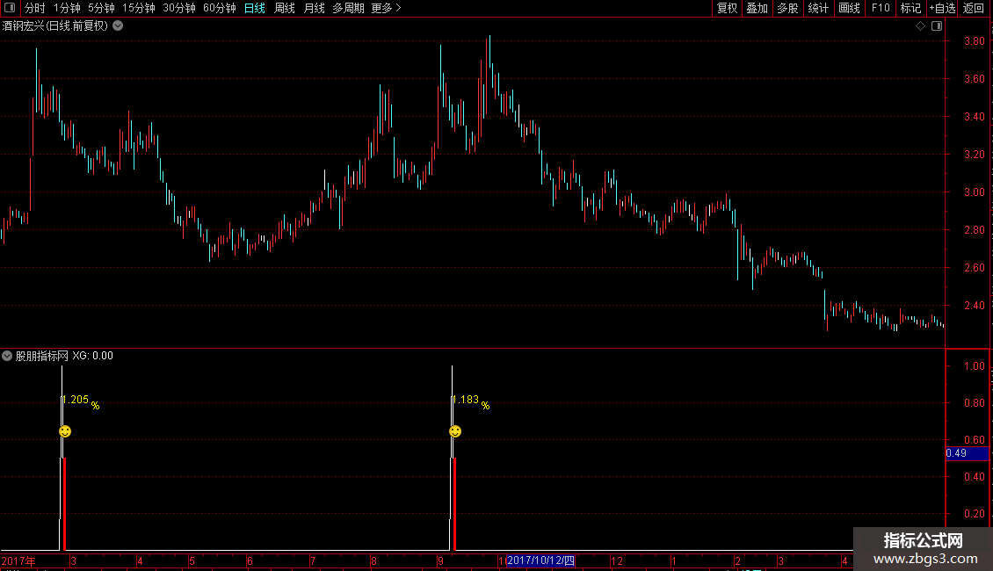Click the 复权 adjustment button

[727, 8]
